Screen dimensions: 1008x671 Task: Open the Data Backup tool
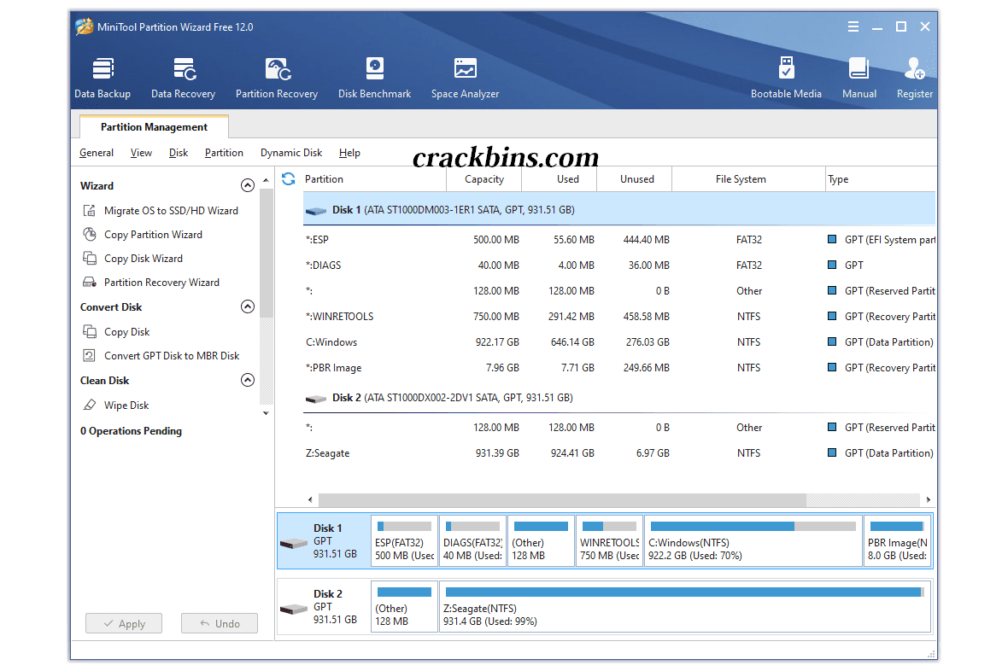102,77
